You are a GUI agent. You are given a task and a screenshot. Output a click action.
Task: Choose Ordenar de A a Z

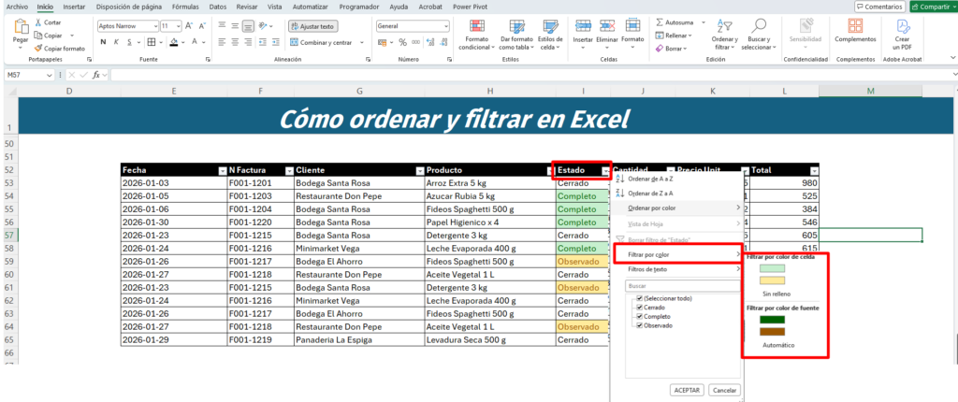tap(677, 179)
